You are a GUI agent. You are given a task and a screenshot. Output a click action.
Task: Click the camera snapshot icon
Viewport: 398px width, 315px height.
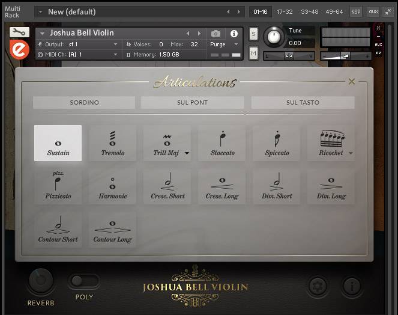216,34
